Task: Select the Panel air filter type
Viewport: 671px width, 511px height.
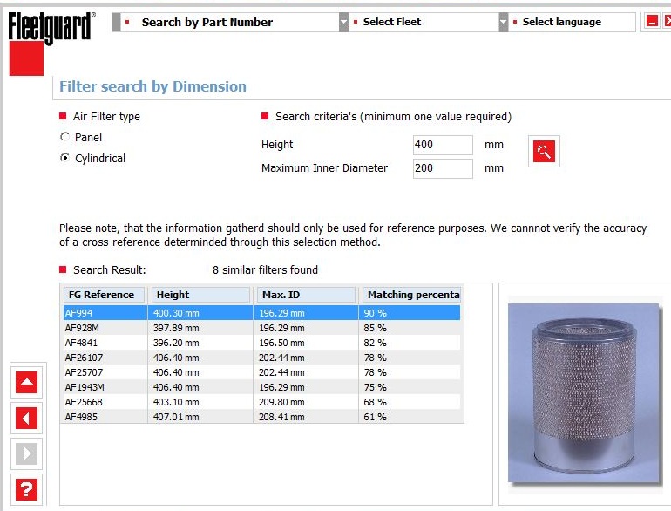Action: [65, 137]
